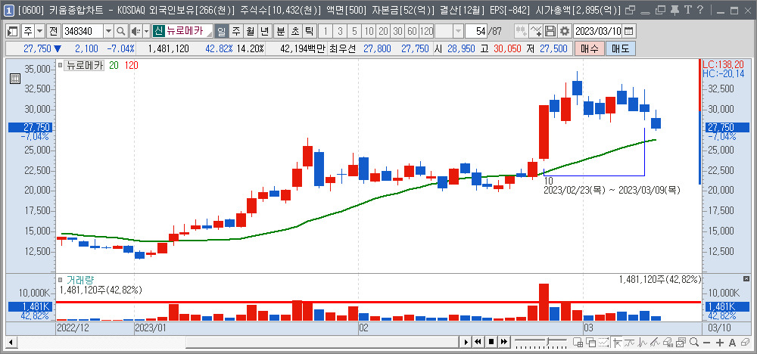The width and height of the screenshot is (757, 354).
Task: Expand the stock code history dropdown
Action: (108, 31)
